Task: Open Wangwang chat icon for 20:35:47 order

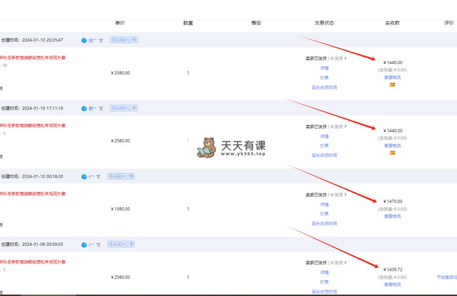Action: click(x=84, y=40)
